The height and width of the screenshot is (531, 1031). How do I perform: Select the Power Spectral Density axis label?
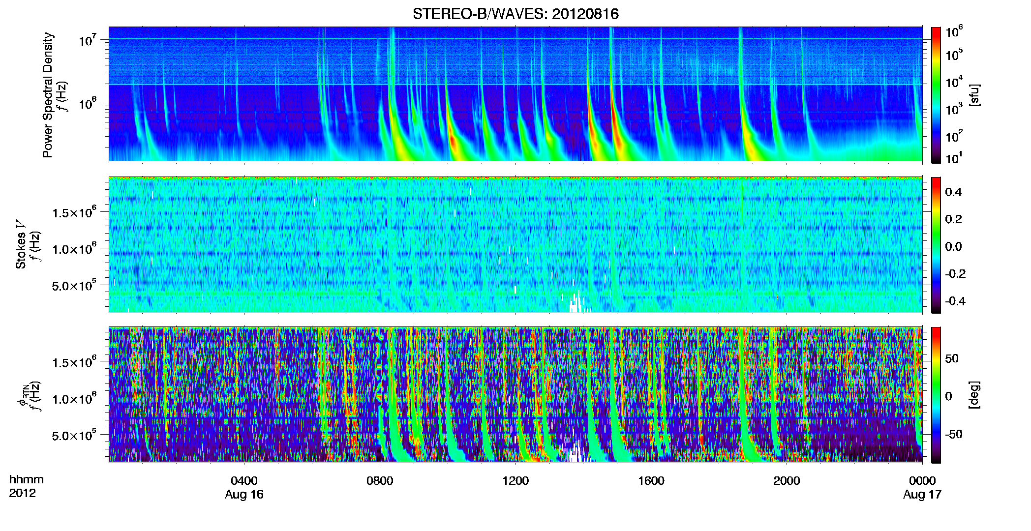pos(48,95)
